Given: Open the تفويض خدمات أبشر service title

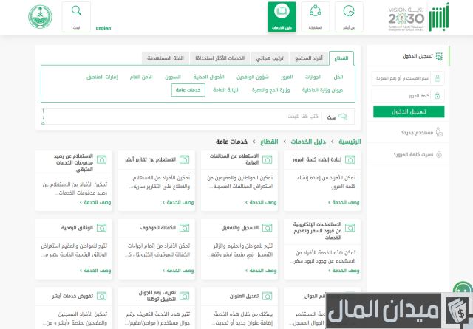Looking at the screenshot, I should click(72, 297).
